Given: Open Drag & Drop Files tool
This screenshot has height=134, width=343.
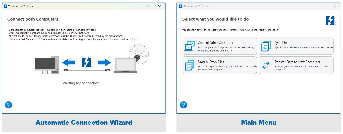Looking at the screenshot, I should (x=219, y=65).
